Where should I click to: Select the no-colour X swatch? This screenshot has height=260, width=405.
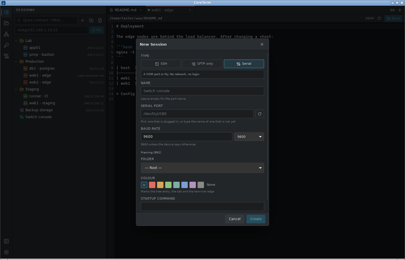tap(144, 185)
